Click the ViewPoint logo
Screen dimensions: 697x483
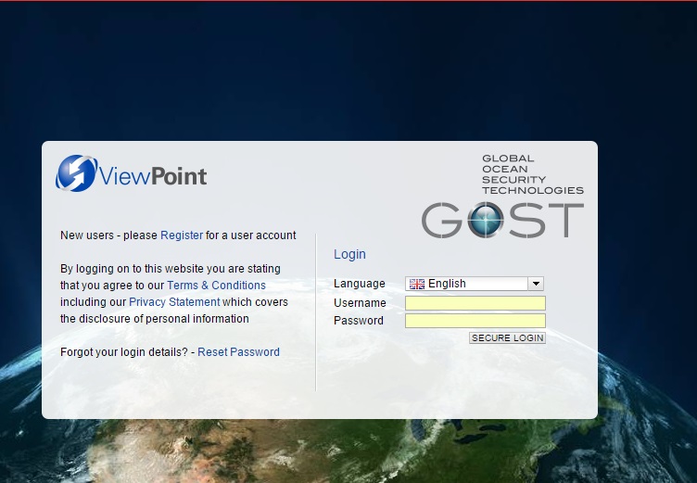point(131,173)
